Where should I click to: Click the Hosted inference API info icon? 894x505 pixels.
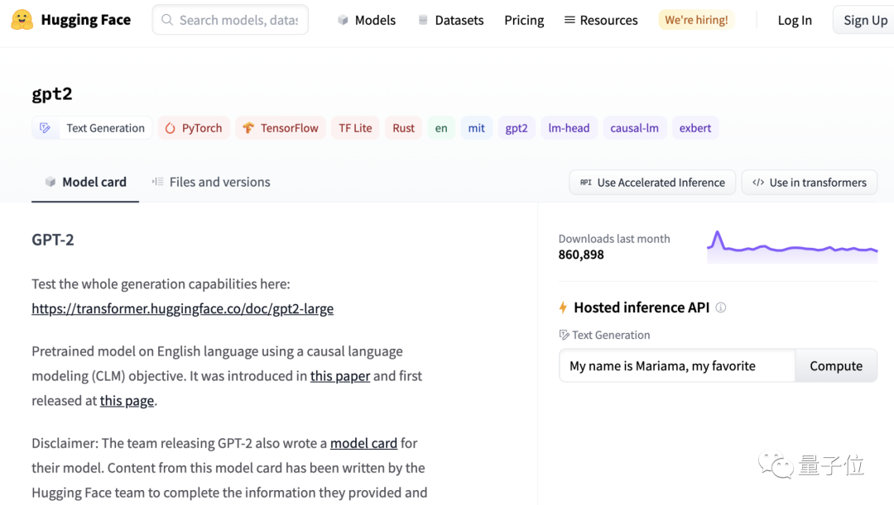click(721, 307)
